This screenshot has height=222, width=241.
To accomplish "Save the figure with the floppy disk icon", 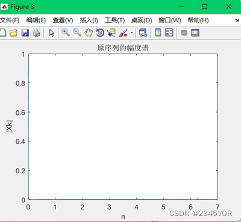I will click(x=25, y=32).
